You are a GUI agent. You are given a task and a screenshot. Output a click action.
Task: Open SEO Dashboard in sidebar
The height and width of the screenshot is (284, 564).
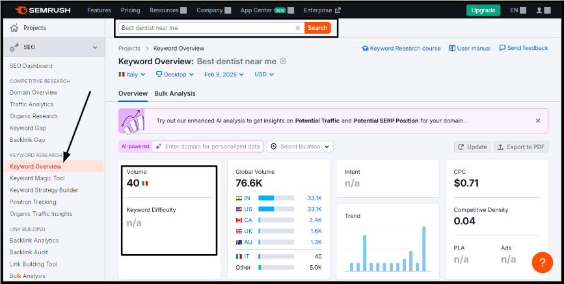pyautogui.click(x=31, y=66)
